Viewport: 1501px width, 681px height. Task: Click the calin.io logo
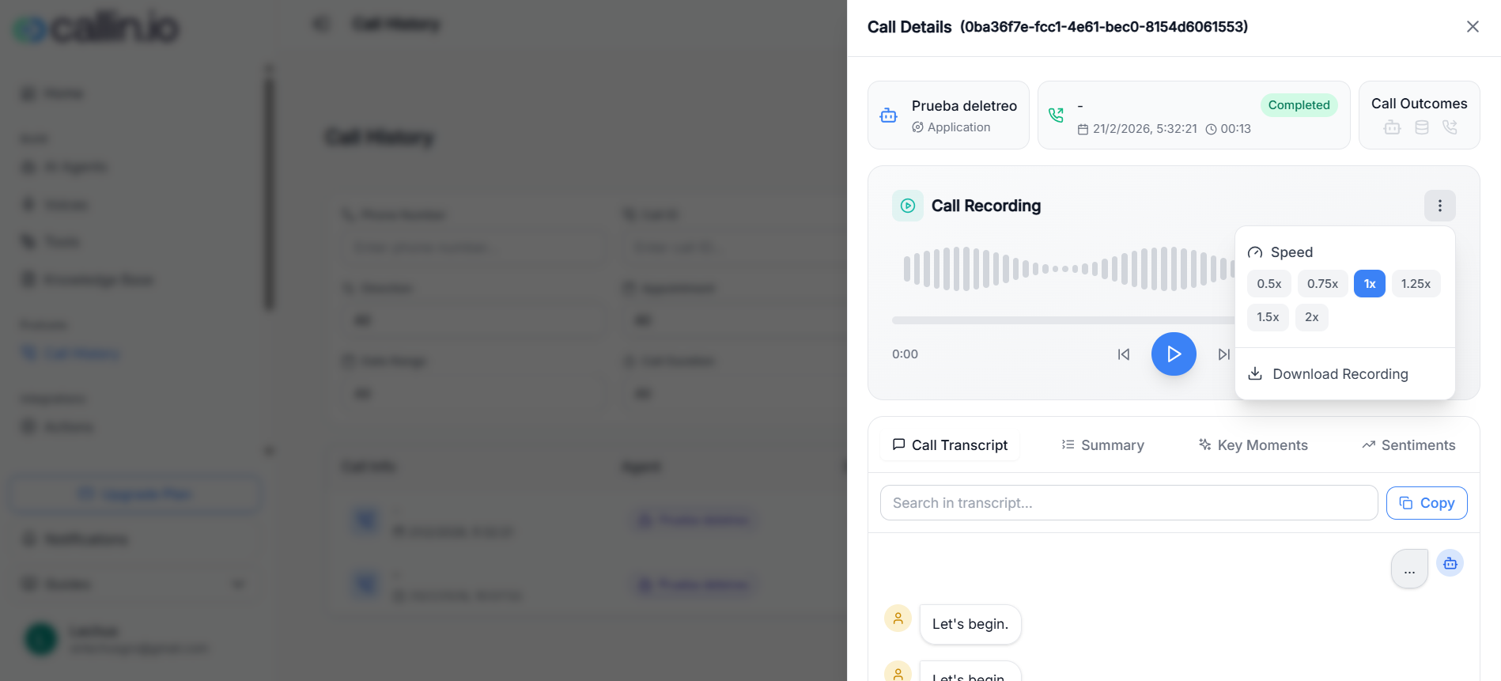point(93,27)
